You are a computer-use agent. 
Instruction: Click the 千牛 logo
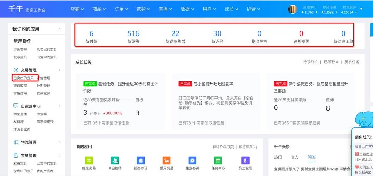(16, 9)
